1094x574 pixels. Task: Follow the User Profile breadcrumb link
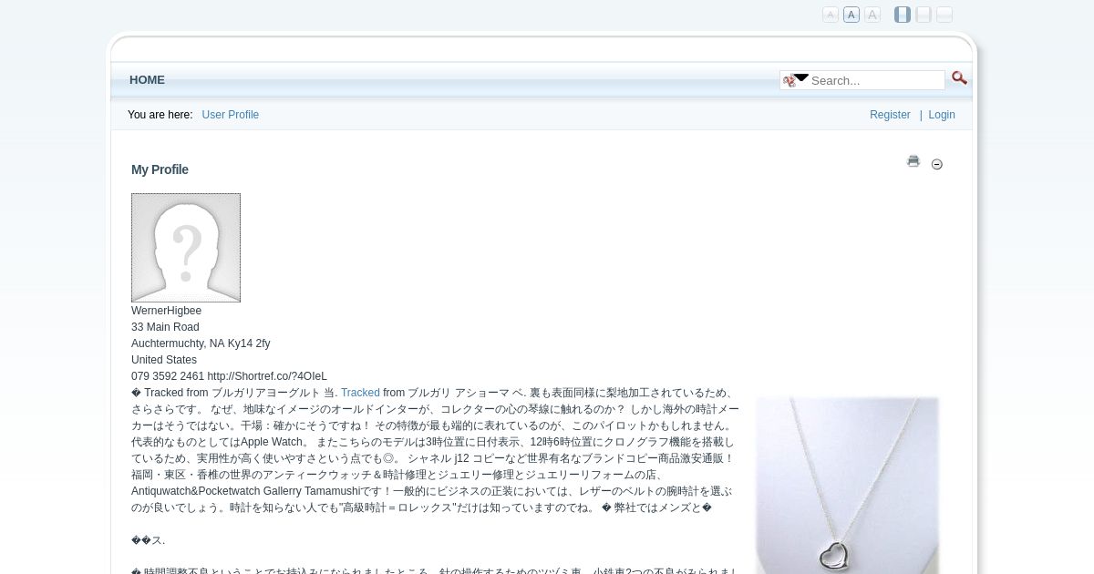(x=231, y=115)
